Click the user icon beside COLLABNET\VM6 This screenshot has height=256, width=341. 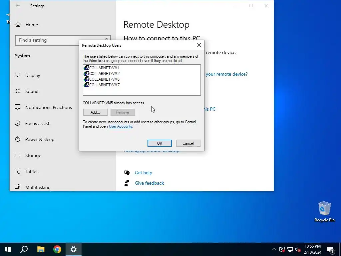(86, 79)
